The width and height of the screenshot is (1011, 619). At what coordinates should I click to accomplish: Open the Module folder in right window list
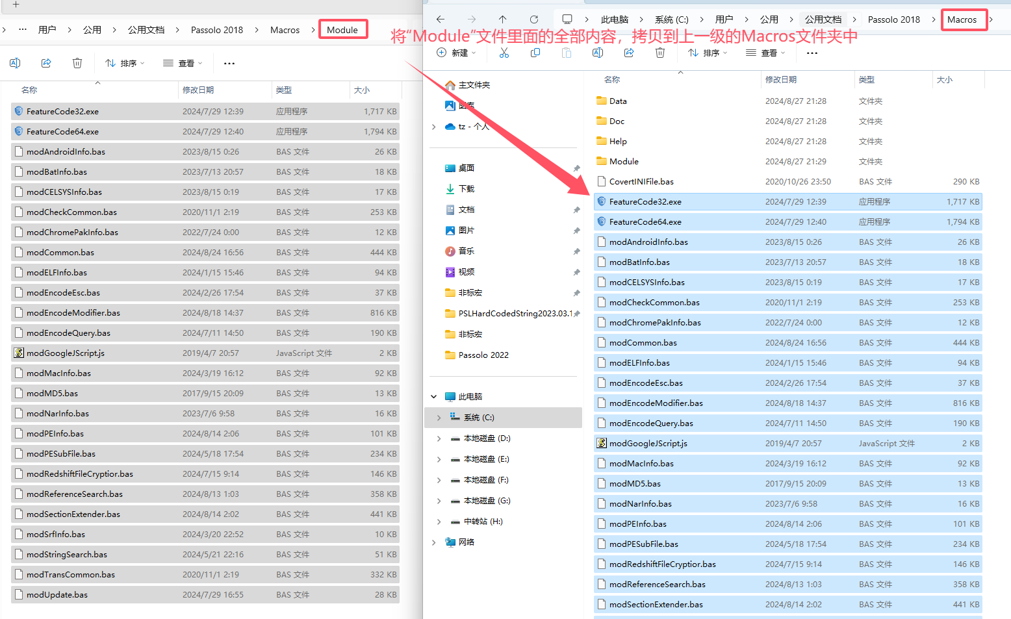click(x=787, y=162)
